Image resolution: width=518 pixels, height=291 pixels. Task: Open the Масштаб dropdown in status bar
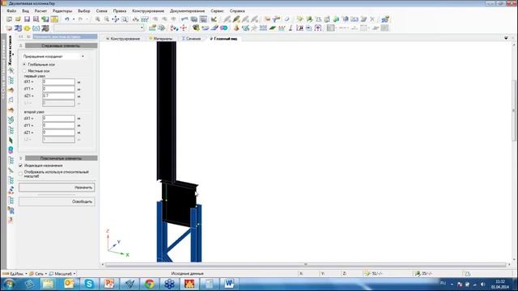pos(62,273)
